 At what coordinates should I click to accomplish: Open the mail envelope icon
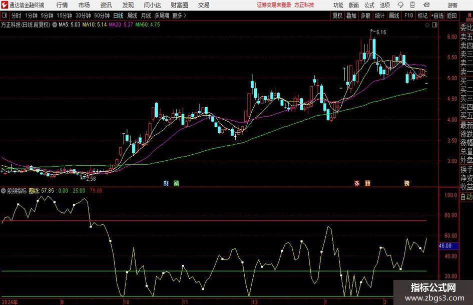pyautogui.click(x=426, y=5)
